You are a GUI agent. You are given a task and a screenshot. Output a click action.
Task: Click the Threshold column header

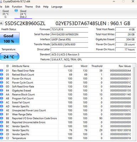click(96, 66)
